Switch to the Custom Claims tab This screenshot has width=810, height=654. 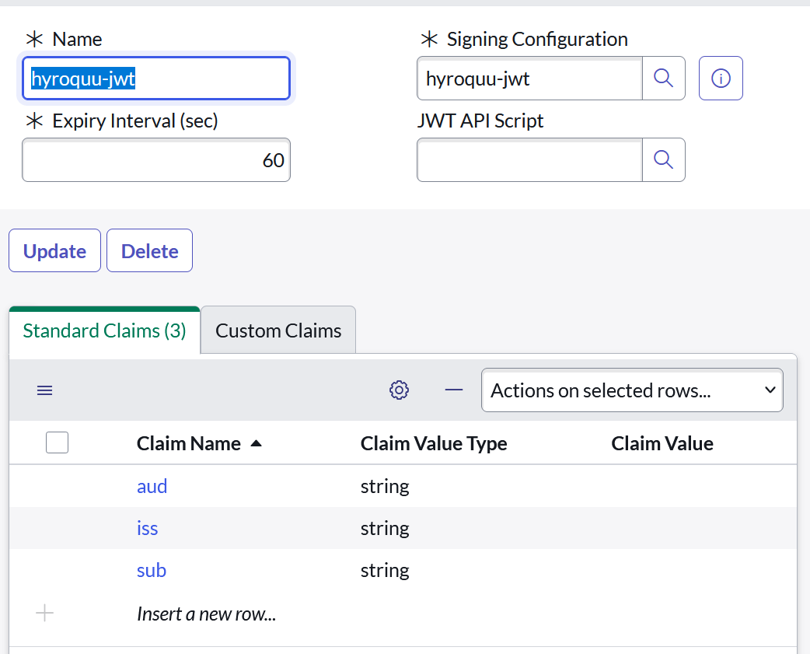278,330
